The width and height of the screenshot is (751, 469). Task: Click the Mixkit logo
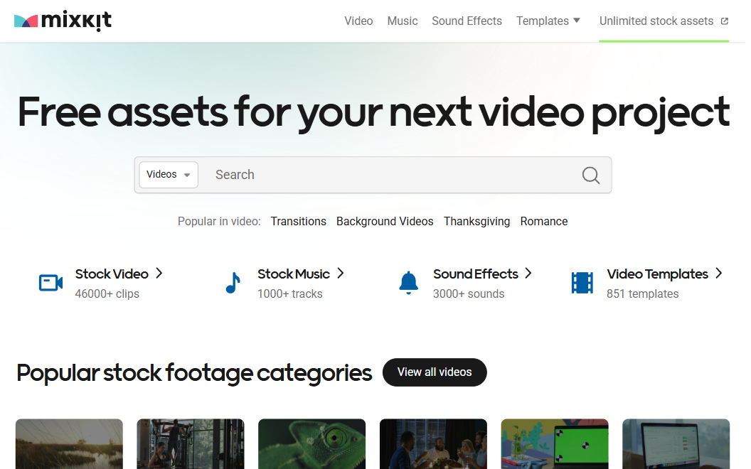[63, 21]
